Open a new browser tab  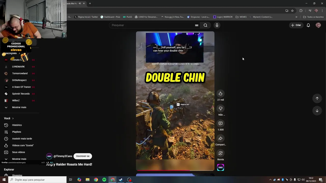(x=90, y=3)
